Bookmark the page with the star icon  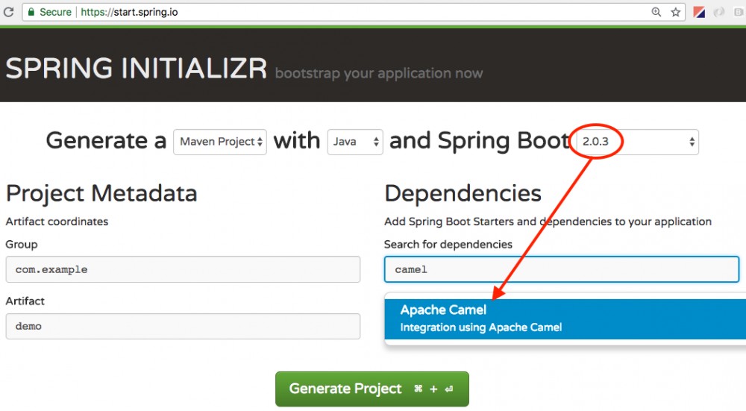point(676,13)
